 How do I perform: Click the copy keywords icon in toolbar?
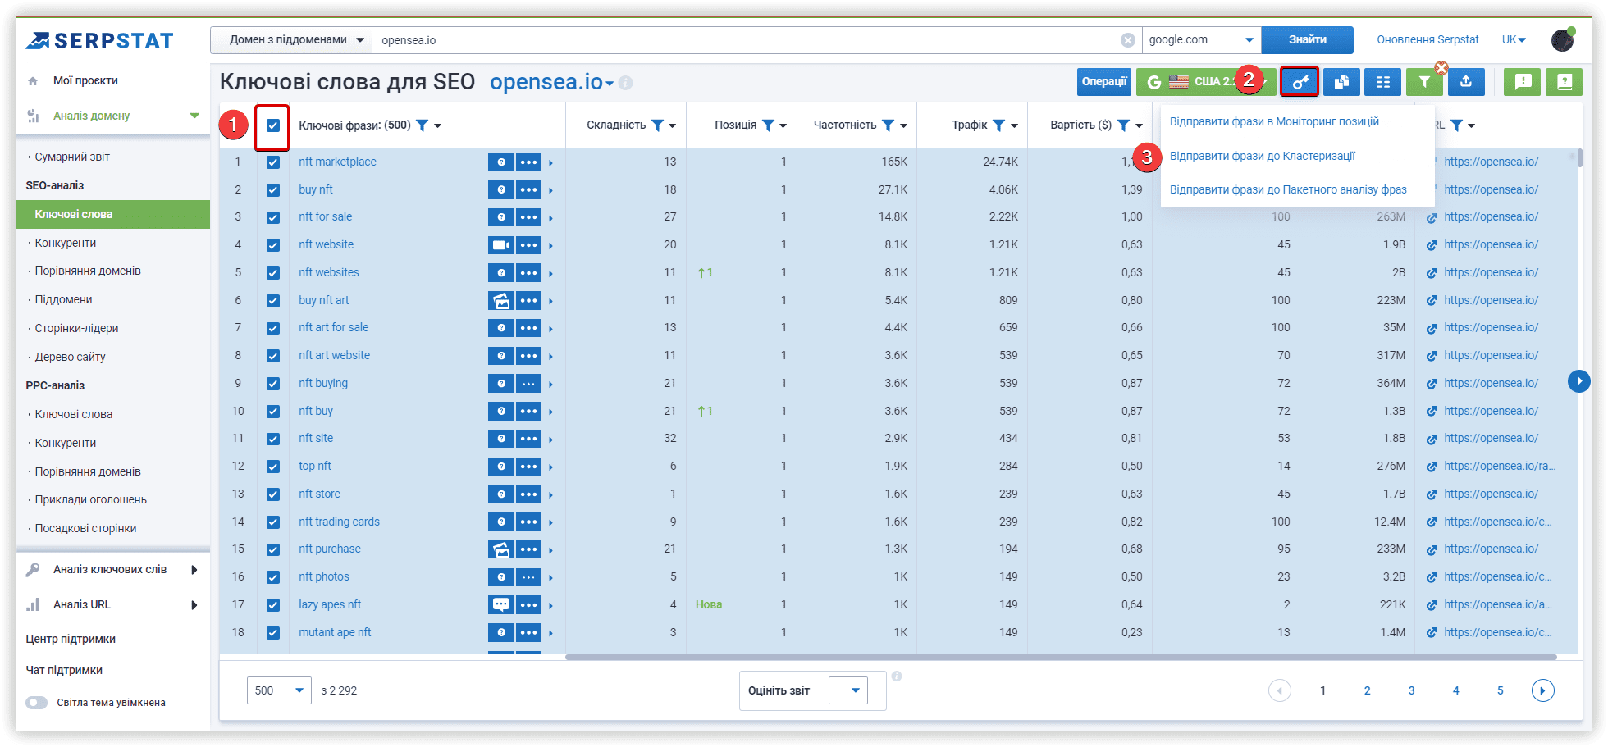click(x=1341, y=82)
